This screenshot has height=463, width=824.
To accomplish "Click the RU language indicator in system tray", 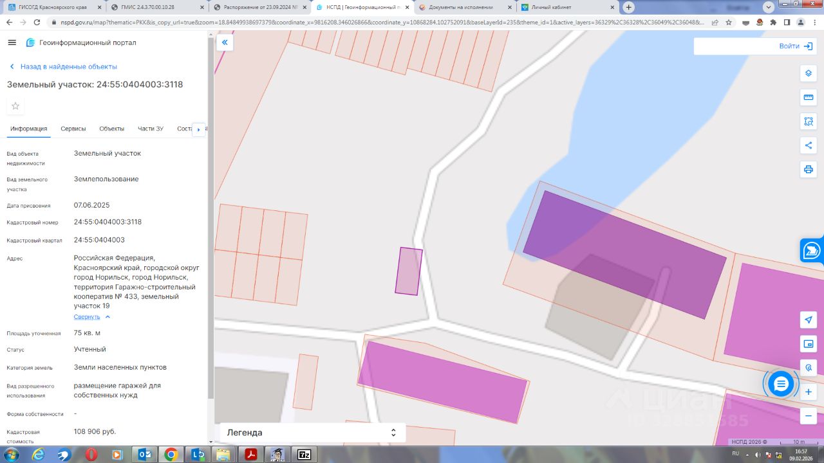I will click(x=735, y=453).
